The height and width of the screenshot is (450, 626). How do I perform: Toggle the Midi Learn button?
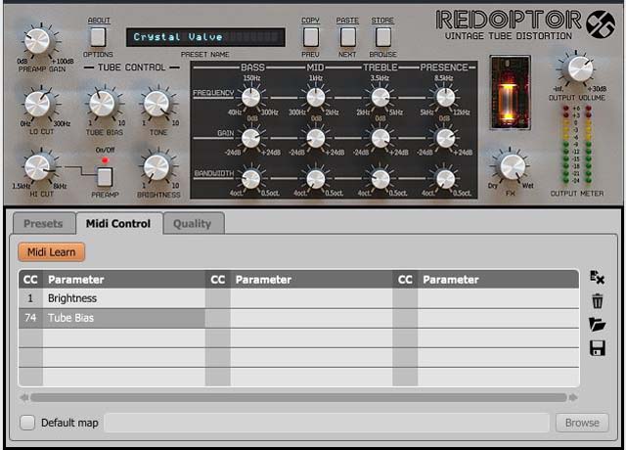51,252
